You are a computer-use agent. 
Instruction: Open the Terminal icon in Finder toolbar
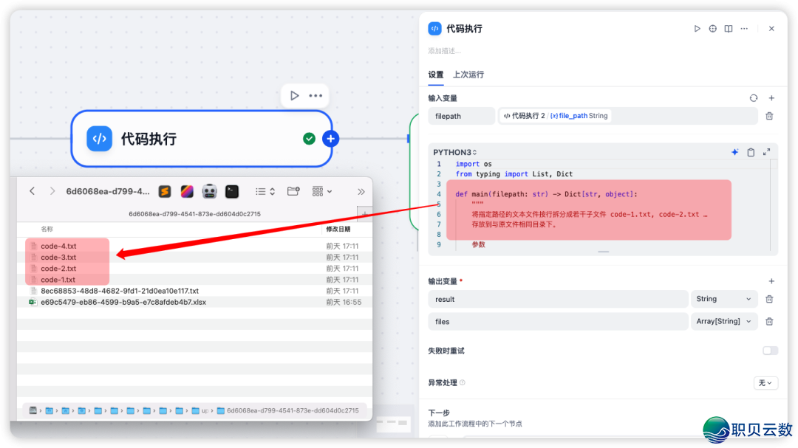pos(231,191)
